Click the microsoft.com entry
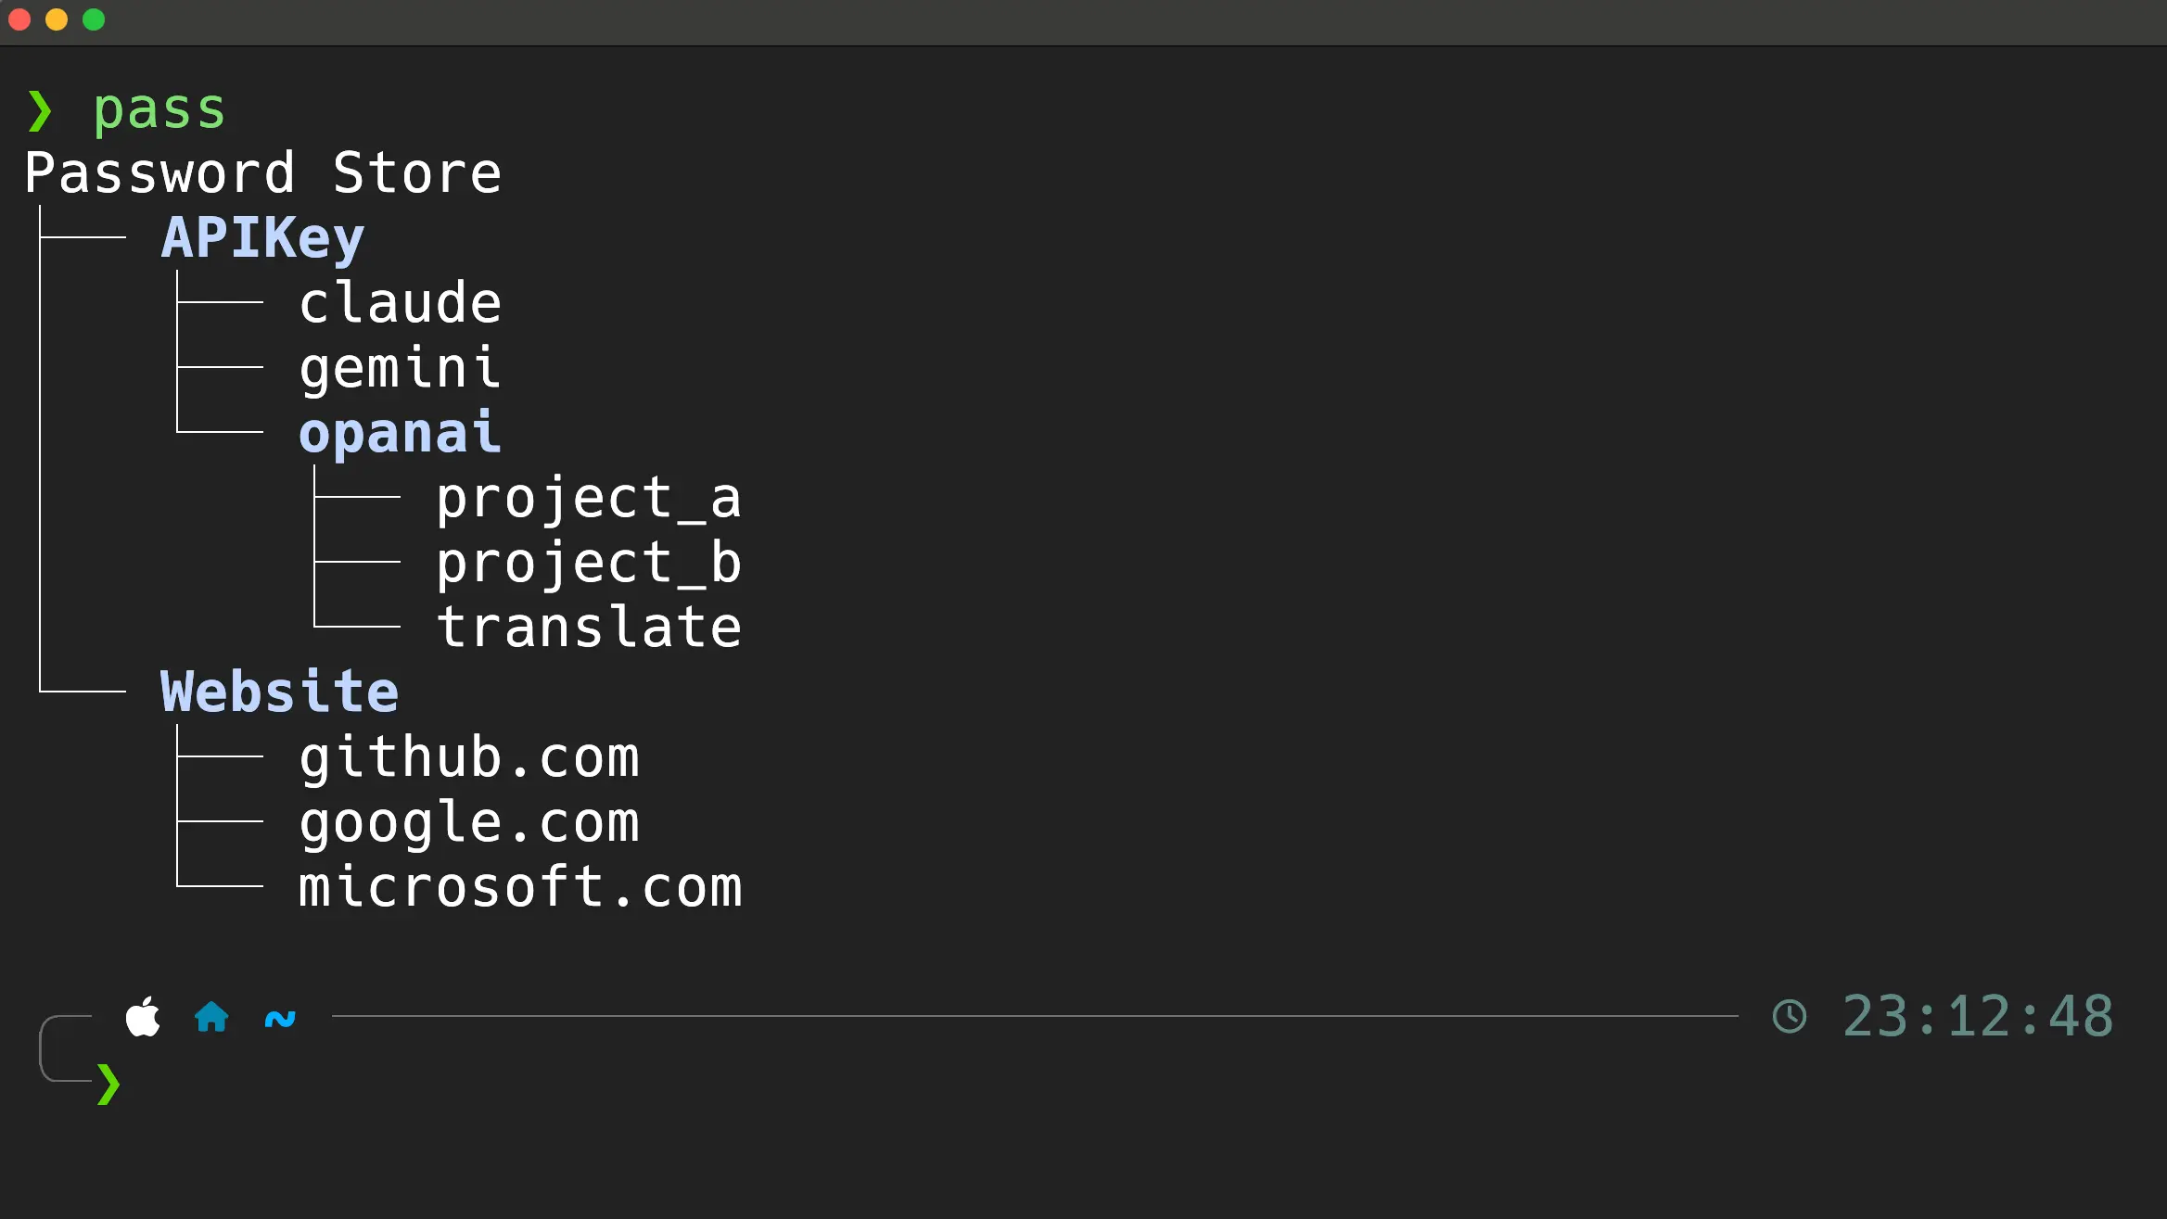 (520, 887)
